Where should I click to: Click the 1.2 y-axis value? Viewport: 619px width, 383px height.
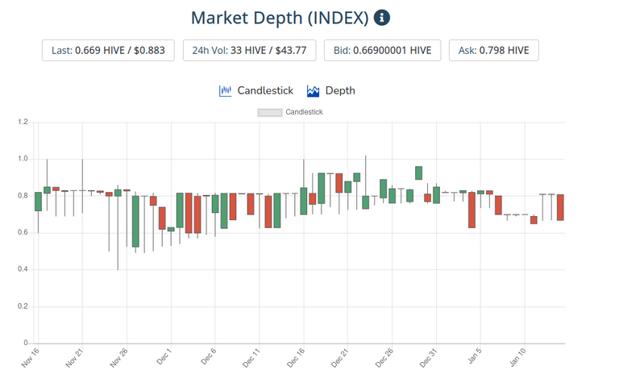pos(23,122)
